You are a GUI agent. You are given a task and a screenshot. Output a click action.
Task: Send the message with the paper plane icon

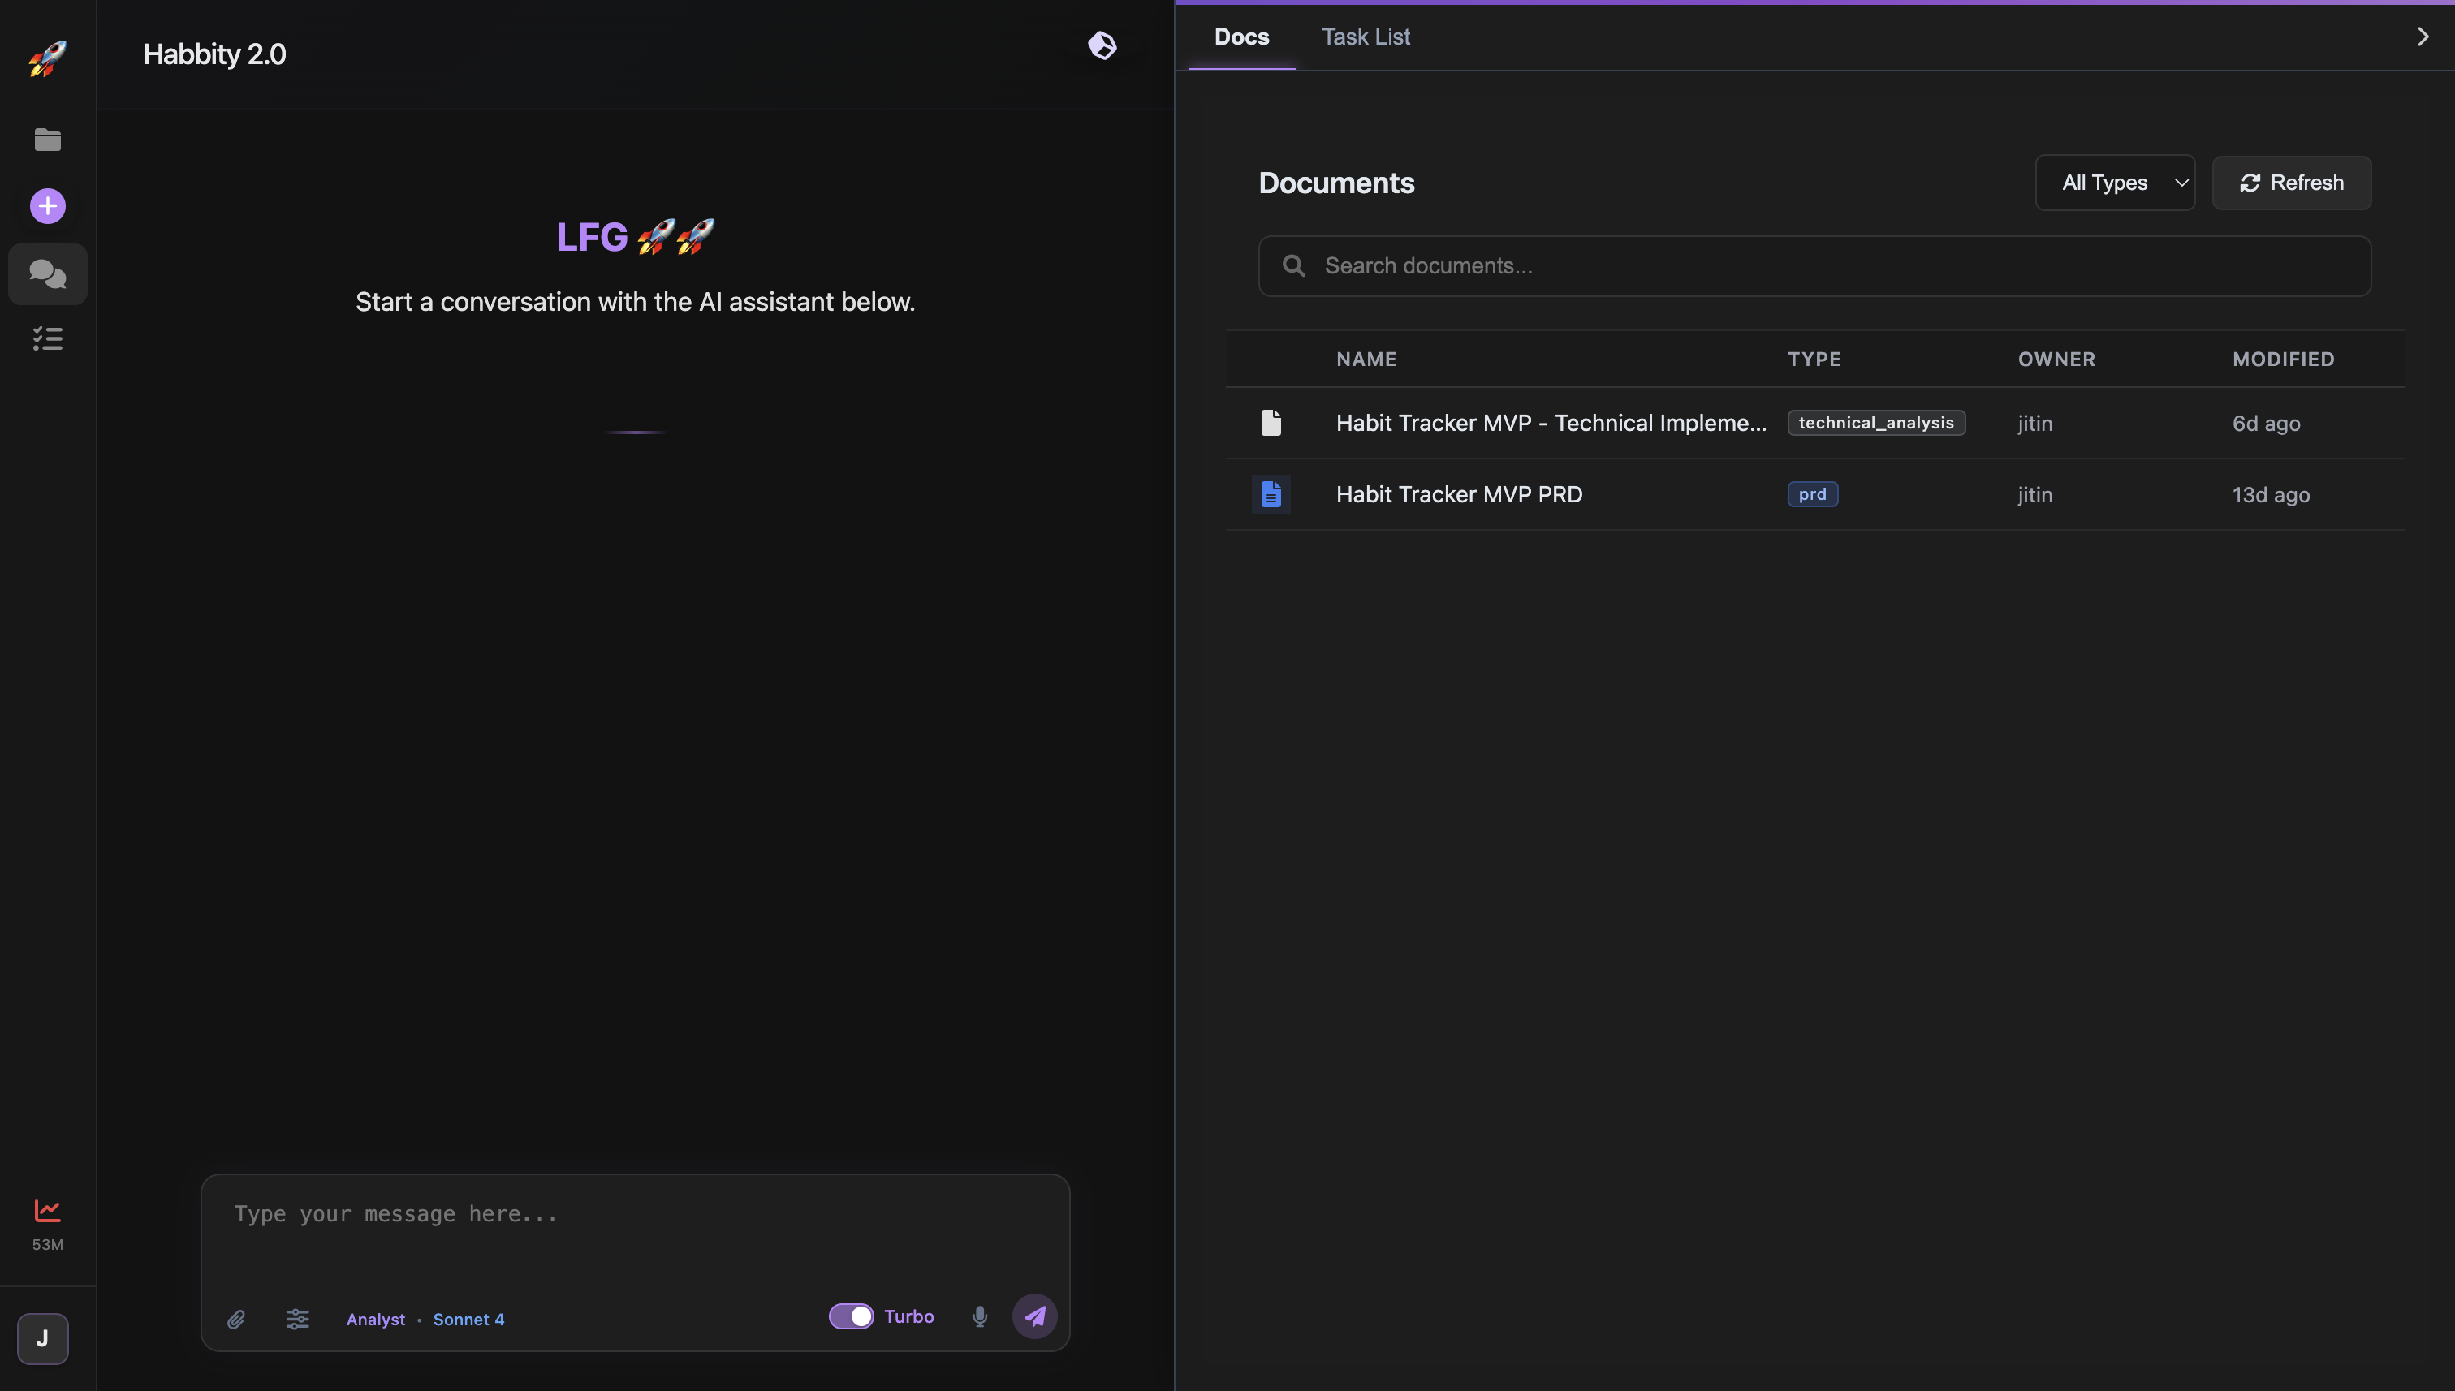coord(1034,1316)
